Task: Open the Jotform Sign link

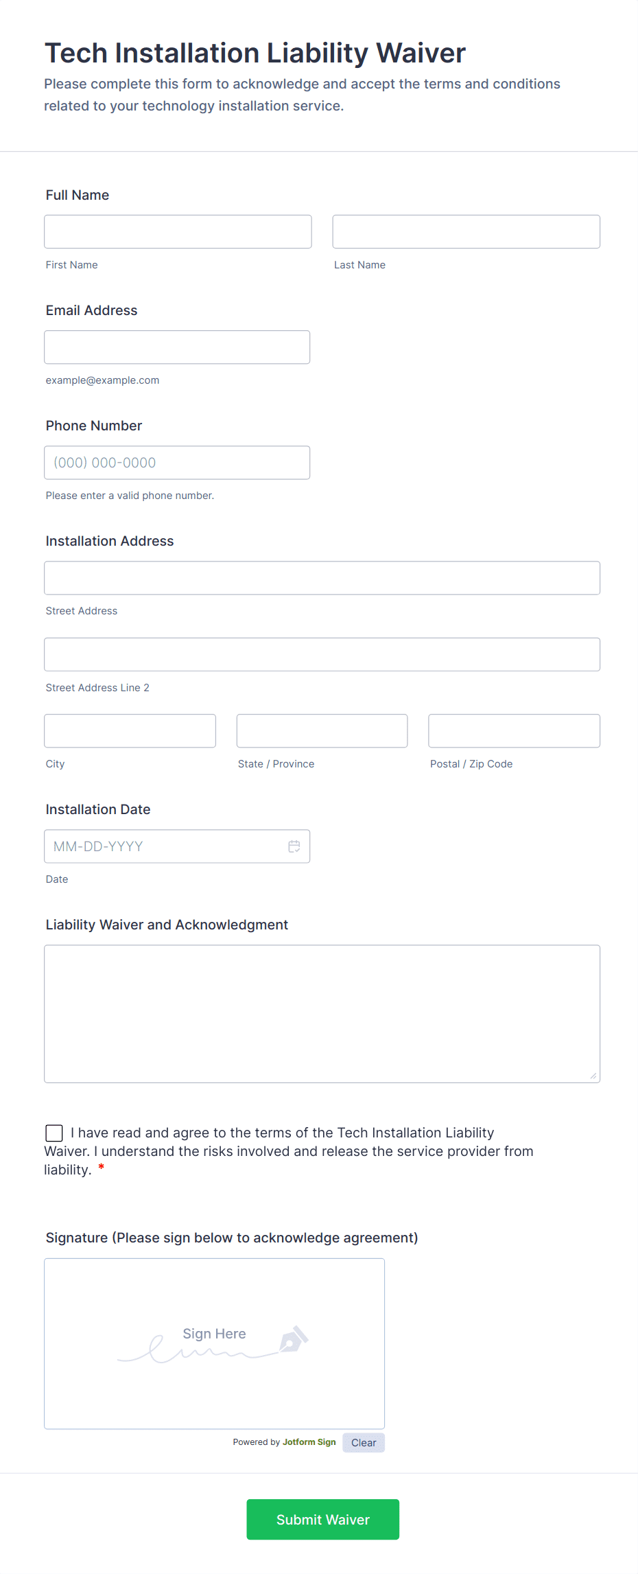Action: click(x=309, y=1442)
